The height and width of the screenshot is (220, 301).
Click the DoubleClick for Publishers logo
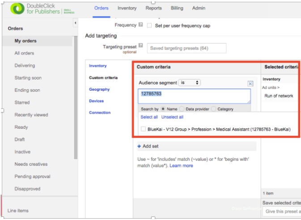click(x=42, y=9)
